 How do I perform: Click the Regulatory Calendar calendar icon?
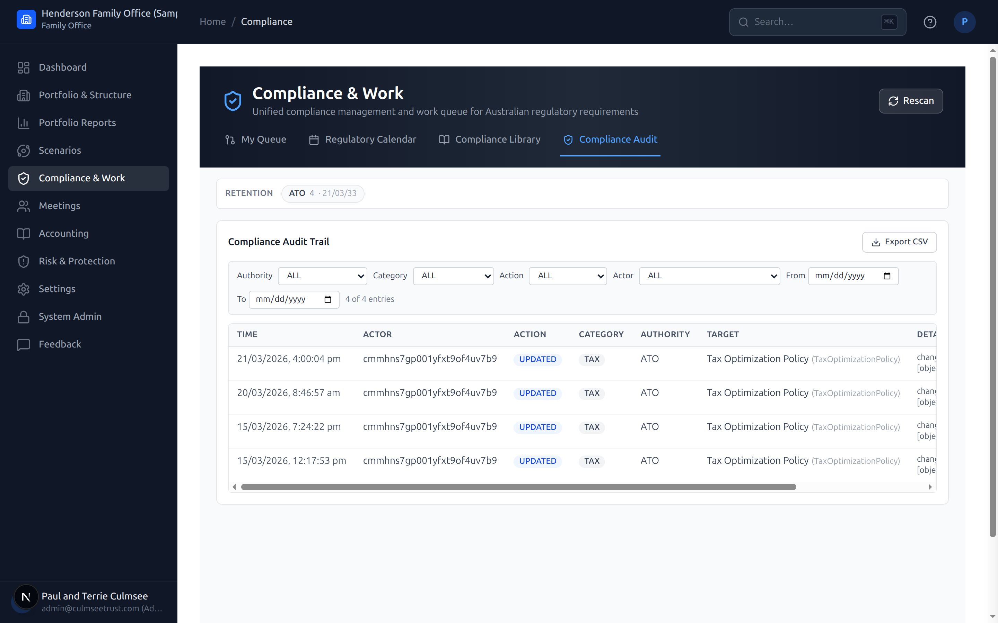314,140
